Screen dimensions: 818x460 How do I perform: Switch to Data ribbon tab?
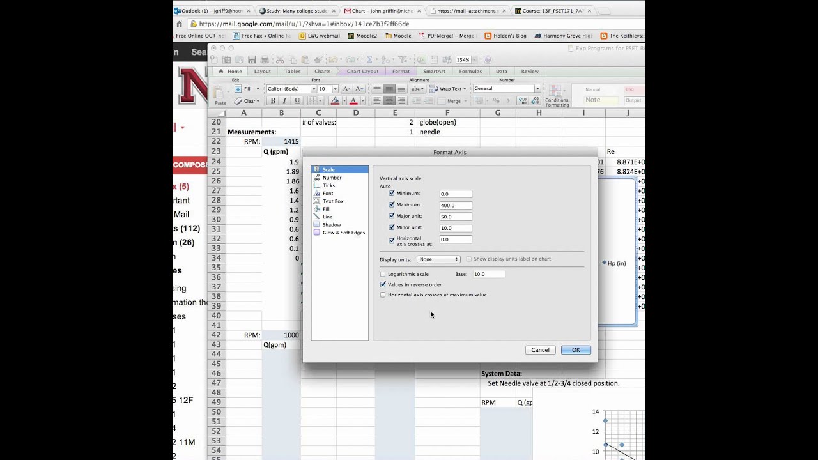click(502, 72)
